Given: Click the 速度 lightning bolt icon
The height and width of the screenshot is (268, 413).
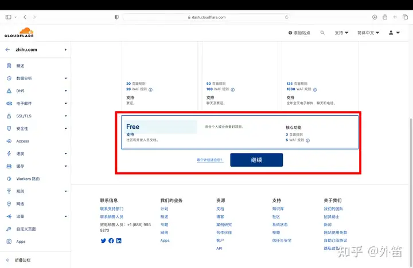Looking at the screenshot, I should pos(9,153).
